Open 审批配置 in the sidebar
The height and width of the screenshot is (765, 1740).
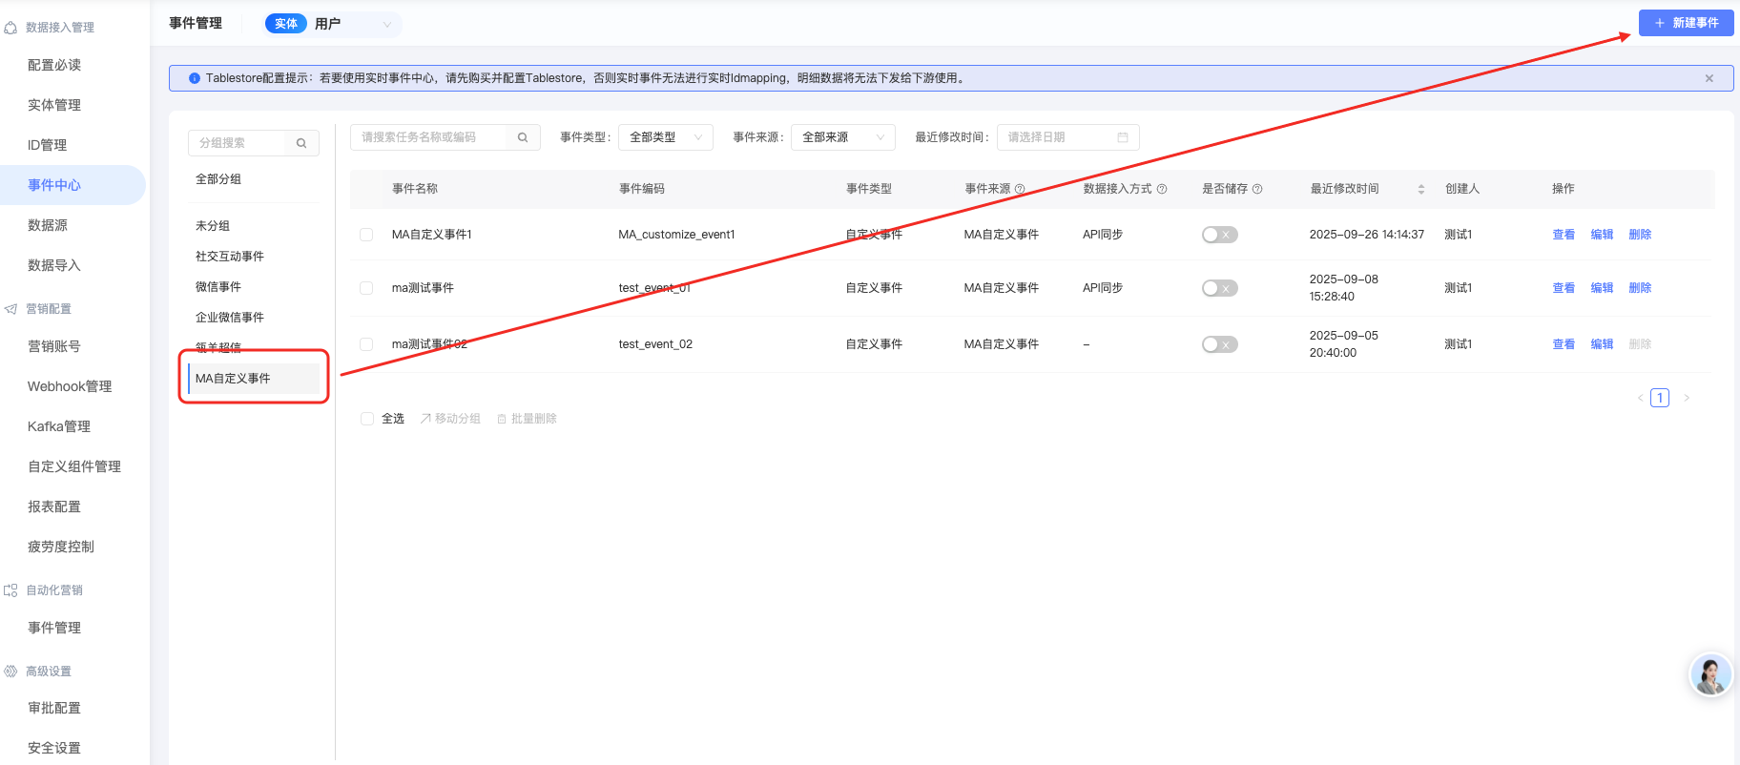pyautogui.click(x=54, y=708)
